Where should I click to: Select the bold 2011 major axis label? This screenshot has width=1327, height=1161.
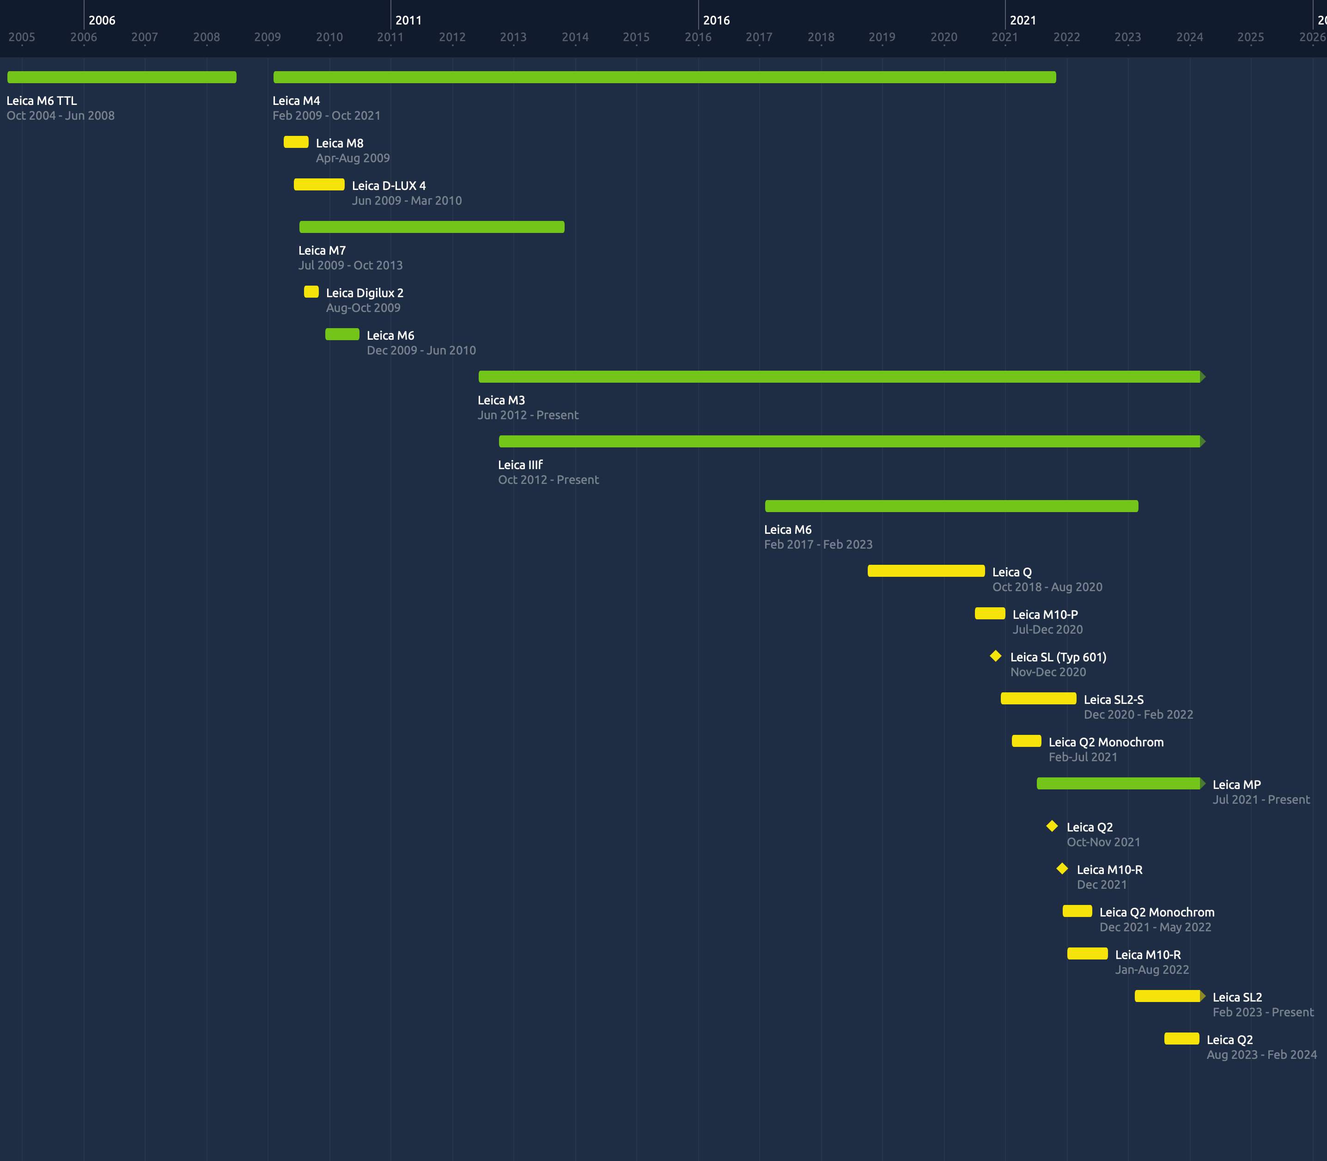pyautogui.click(x=408, y=20)
